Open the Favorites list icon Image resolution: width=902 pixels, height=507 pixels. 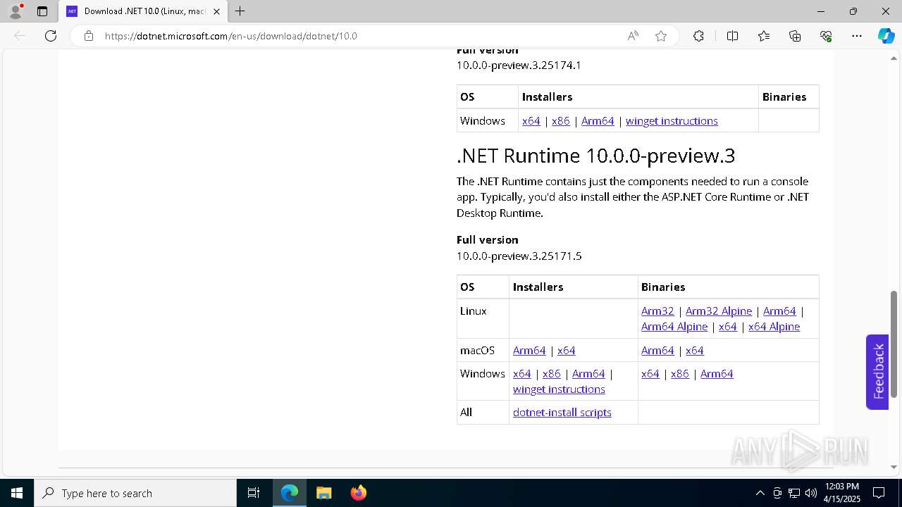[x=764, y=36]
